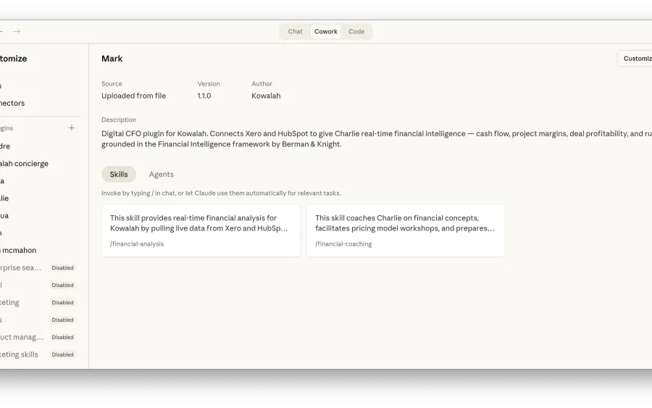The width and height of the screenshot is (652, 408).
Task: Click the Plugins section label in sidebar
Action: pos(7,128)
